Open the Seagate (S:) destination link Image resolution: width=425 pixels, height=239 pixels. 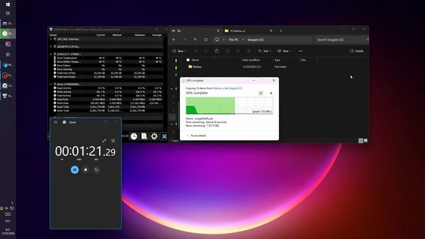point(235,88)
